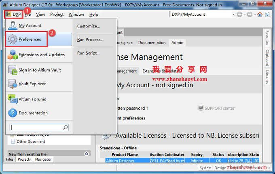The image size is (275, 174).
Task: Switch to the Admin tab
Action: click(x=177, y=42)
